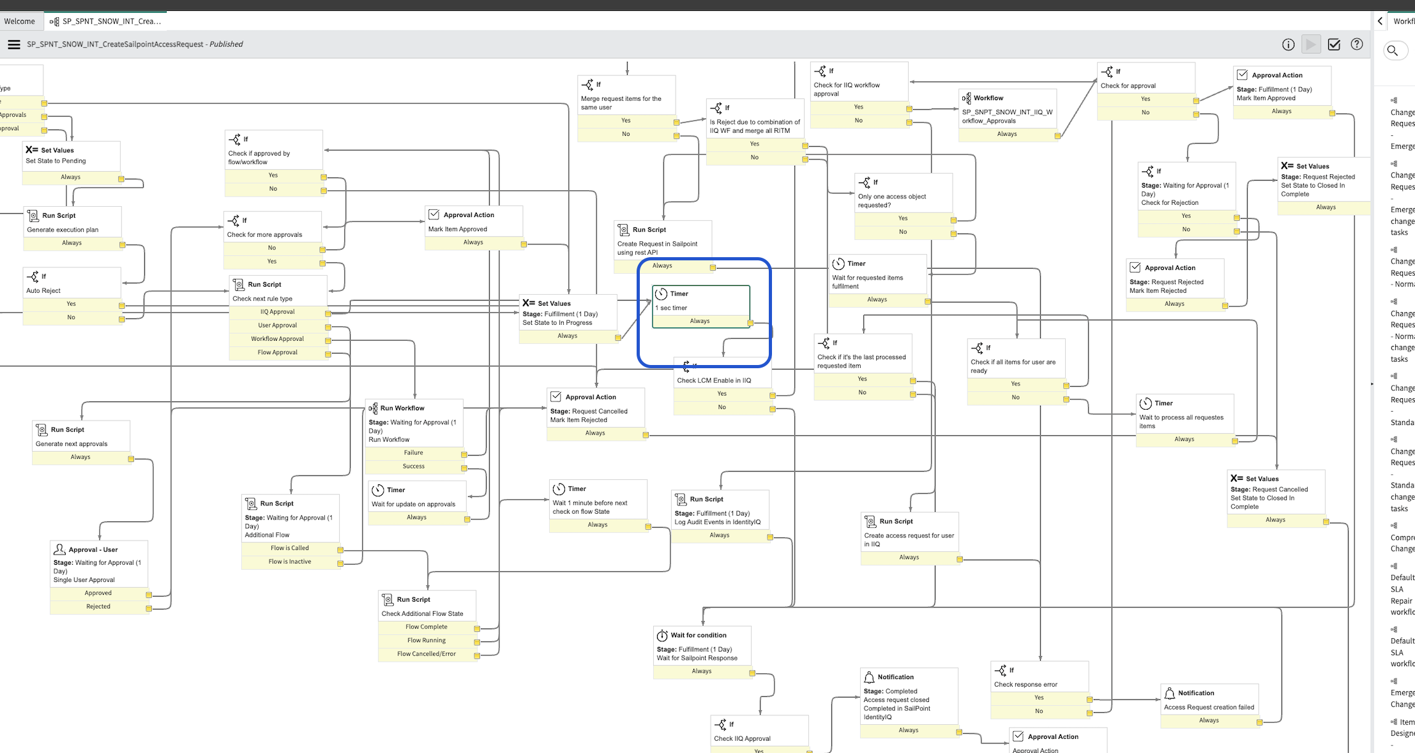Viewport: 1415px width, 753px height.
Task: Select Check if it's the last processed requested item
Action: 863,366
